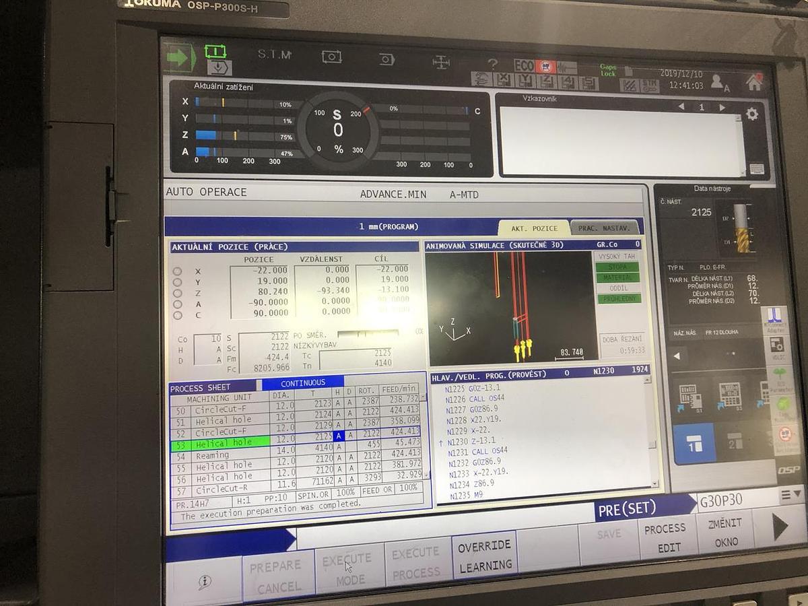Select the Z axis radio button
808x606 pixels.
tap(178, 294)
